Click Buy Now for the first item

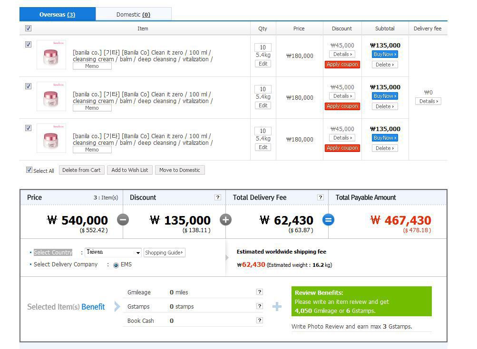click(385, 54)
